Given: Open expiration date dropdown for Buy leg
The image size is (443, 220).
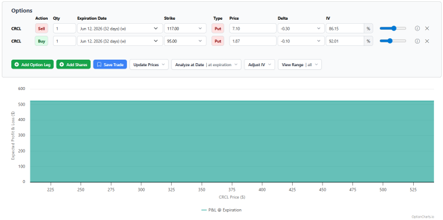Looking at the screenshot, I should click(x=120, y=41).
